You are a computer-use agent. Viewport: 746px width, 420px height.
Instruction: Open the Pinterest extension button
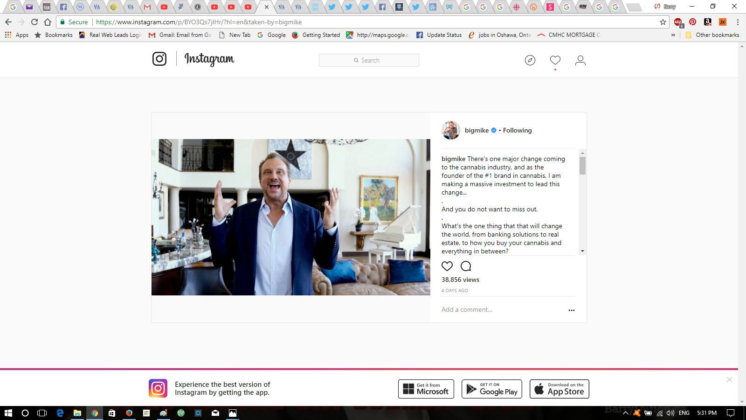(x=693, y=22)
